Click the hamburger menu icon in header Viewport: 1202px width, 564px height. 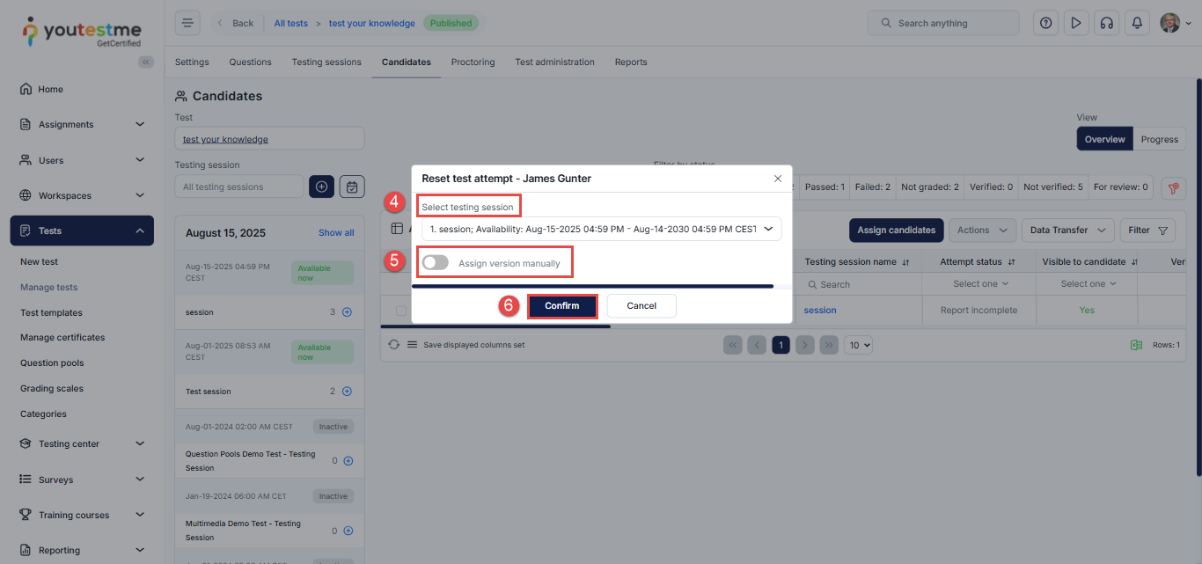[x=187, y=24]
